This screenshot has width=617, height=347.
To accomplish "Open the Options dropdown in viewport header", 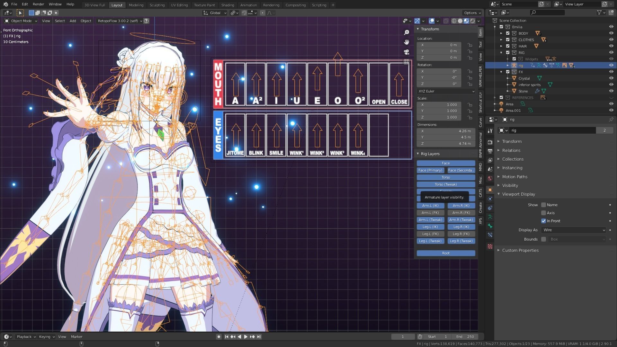I will [472, 13].
